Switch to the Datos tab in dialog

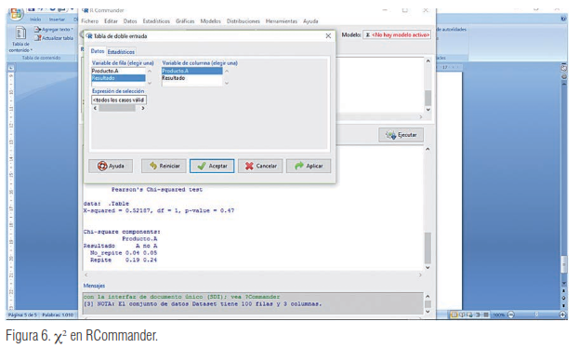click(x=98, y=51)
